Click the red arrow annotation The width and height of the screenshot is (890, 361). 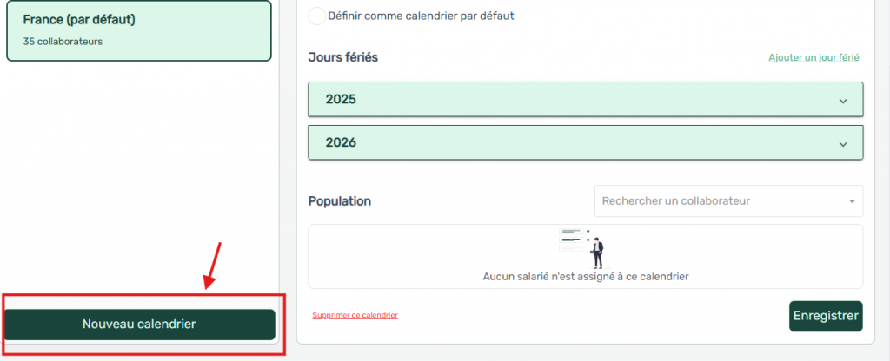click(x=213, y=264)
